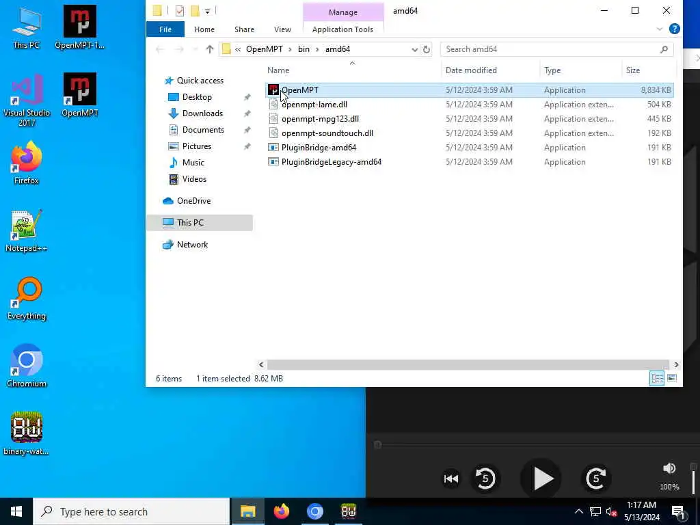Expand the OpenMPT breadcrumb arrow
This screenshot has width=700, height=525.
tap(290, 49)
